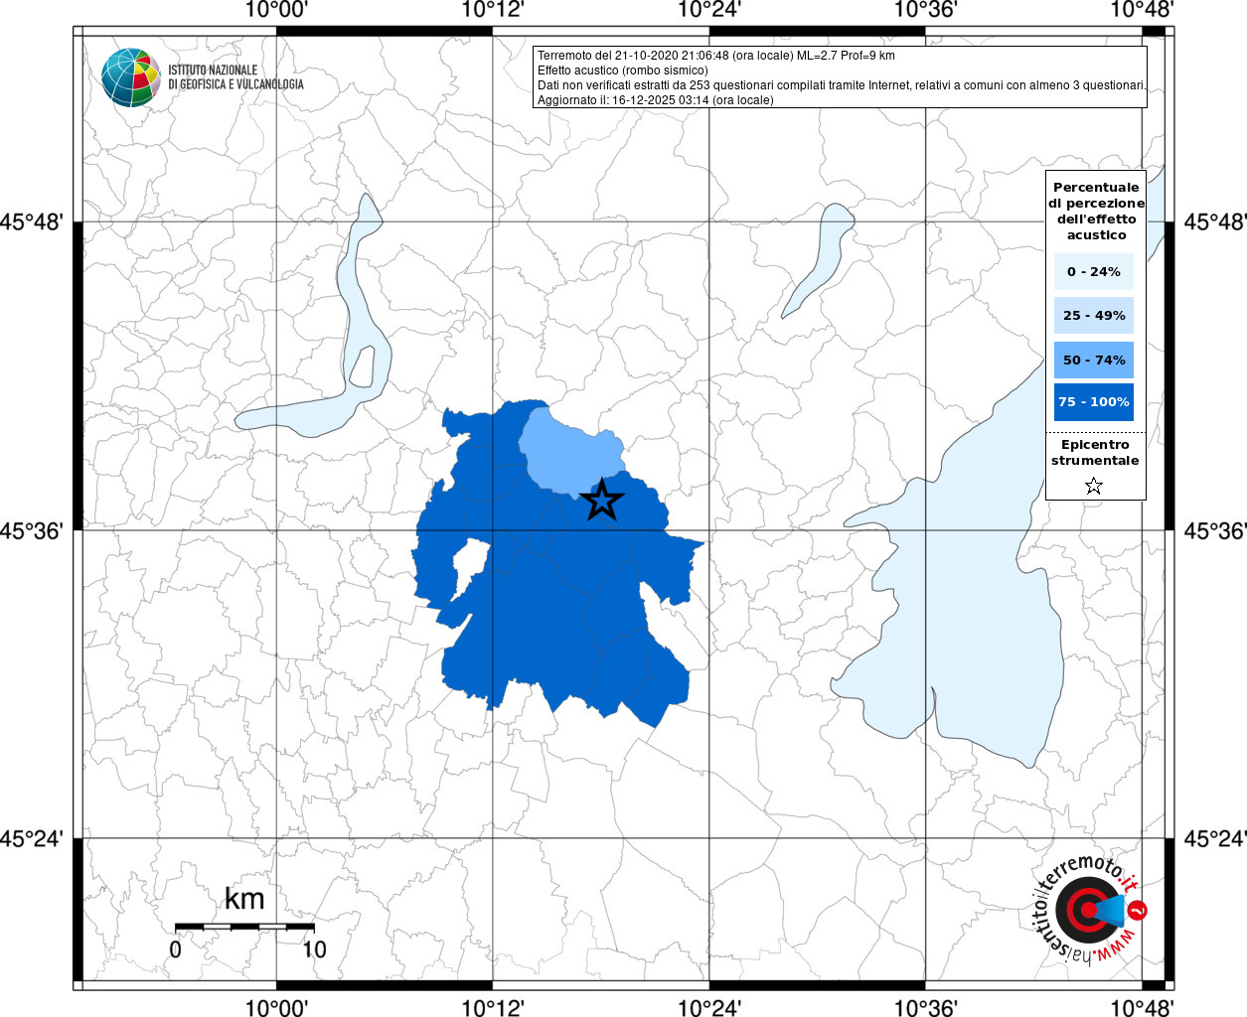1247x1017 pixels.
Task: Click the INGV globe logo
Action: click(x=131, y=77)
